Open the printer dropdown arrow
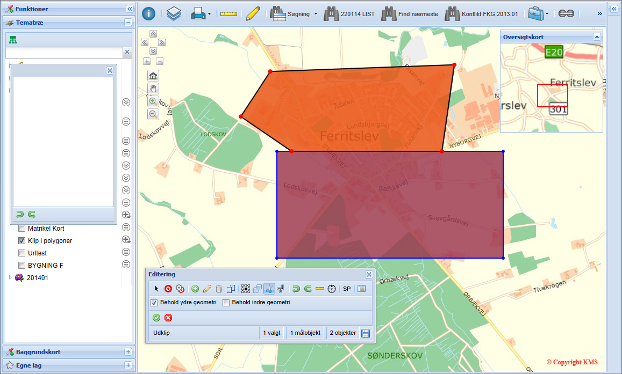The width and height of the screenshot is (622, 374). coord(210,14)
